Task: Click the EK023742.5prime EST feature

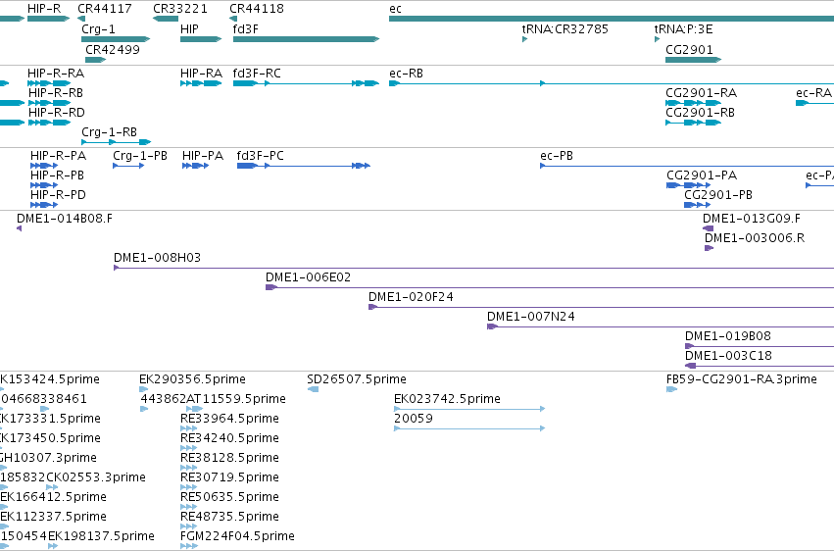Action: coord(469,409)
